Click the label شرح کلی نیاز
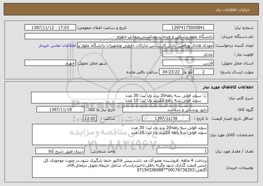Screen dimensions: 263x186 tap(241, 98)
